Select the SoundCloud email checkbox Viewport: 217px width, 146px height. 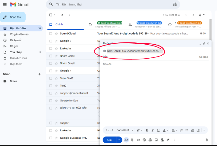tap(51, 34)
